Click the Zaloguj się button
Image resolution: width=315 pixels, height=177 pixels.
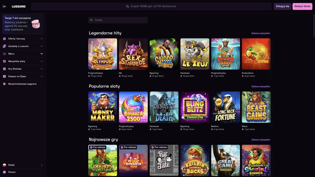[x=282, y=6]
